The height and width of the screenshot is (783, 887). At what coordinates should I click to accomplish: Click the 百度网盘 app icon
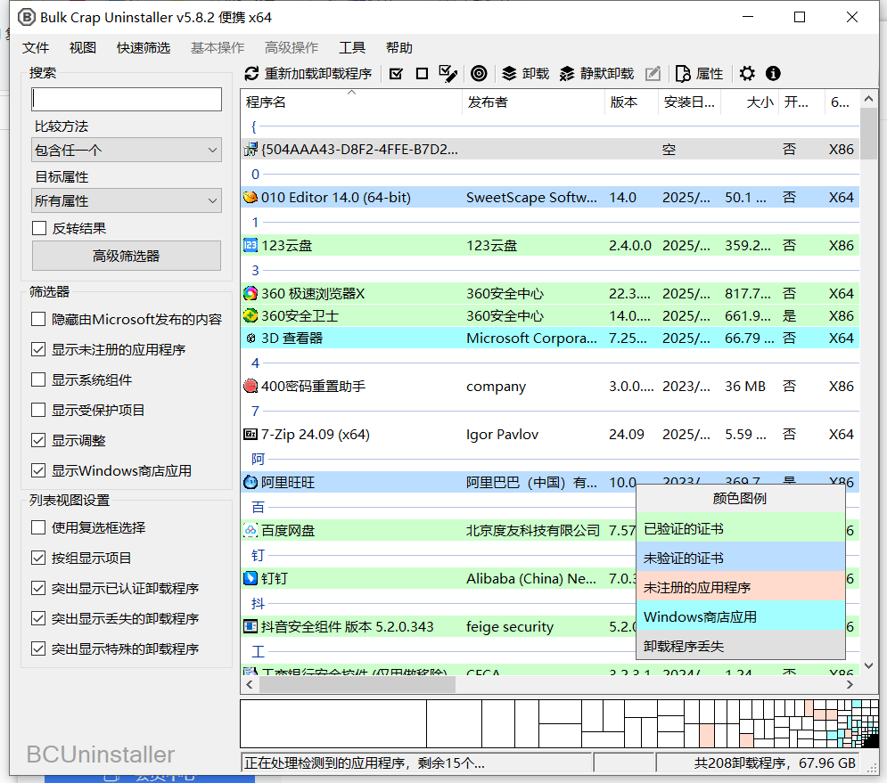(250, 530)
